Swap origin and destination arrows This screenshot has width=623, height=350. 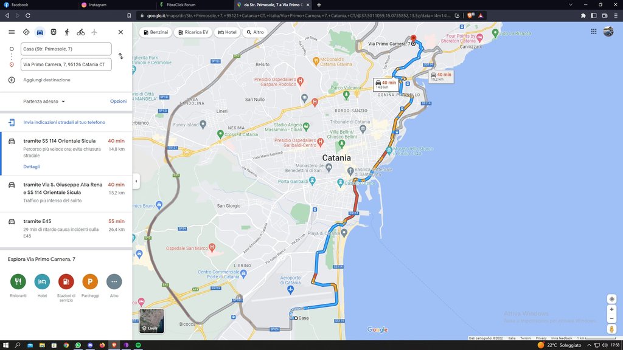click(120, 56)
